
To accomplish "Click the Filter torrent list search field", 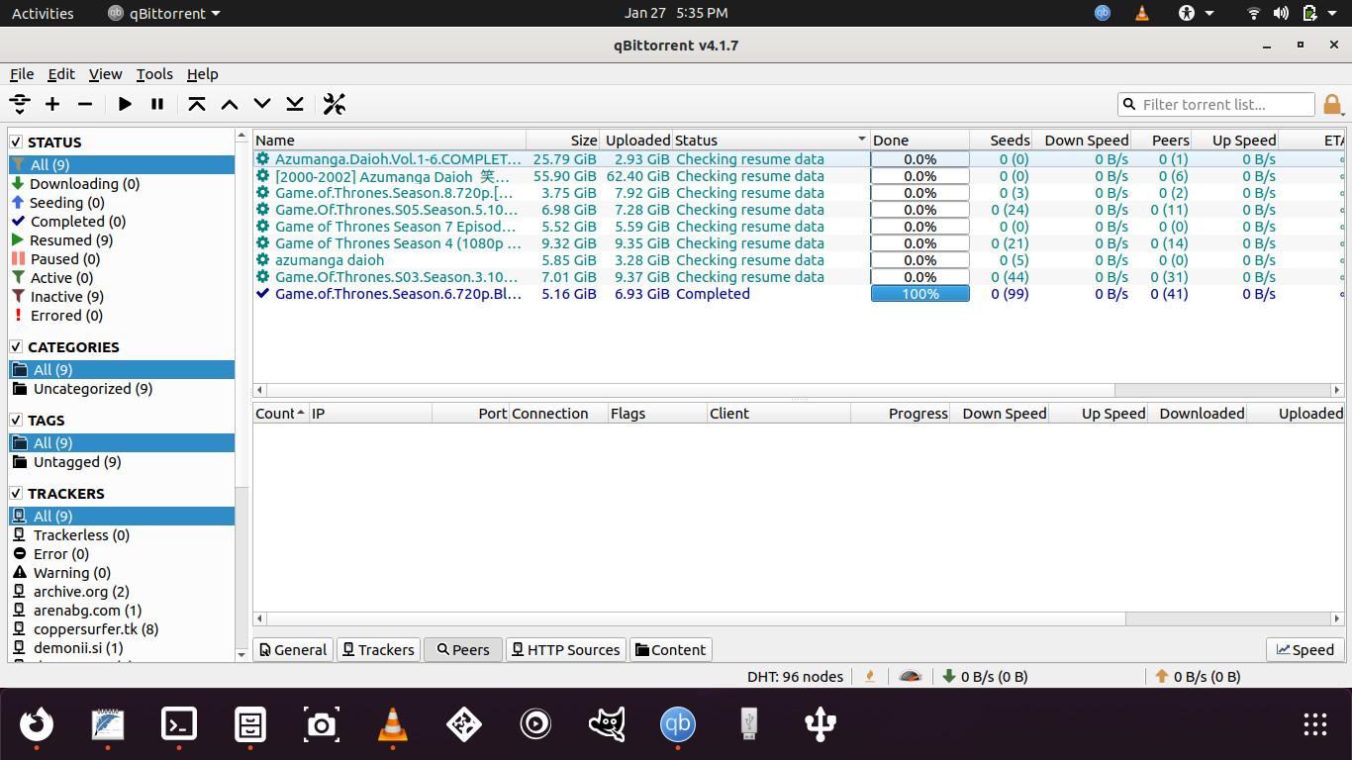I will (x=1216, y=105).
